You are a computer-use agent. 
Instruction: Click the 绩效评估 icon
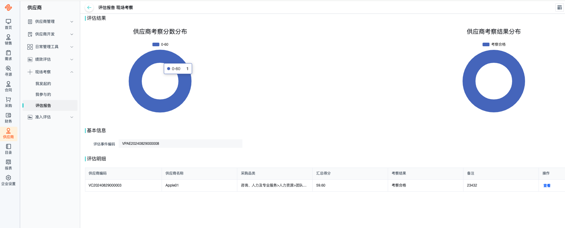[x=30, y=59]
